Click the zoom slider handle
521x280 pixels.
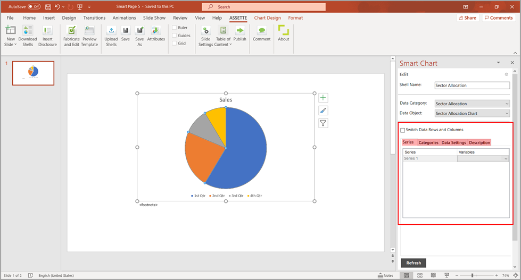tap(472, 275)
